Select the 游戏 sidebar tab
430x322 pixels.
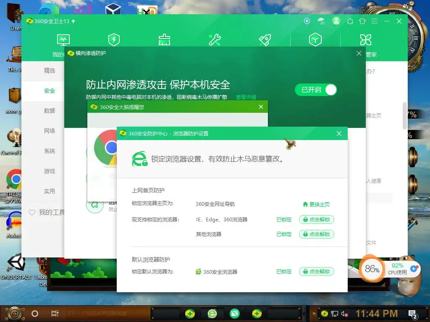click(x=50, y=171)
